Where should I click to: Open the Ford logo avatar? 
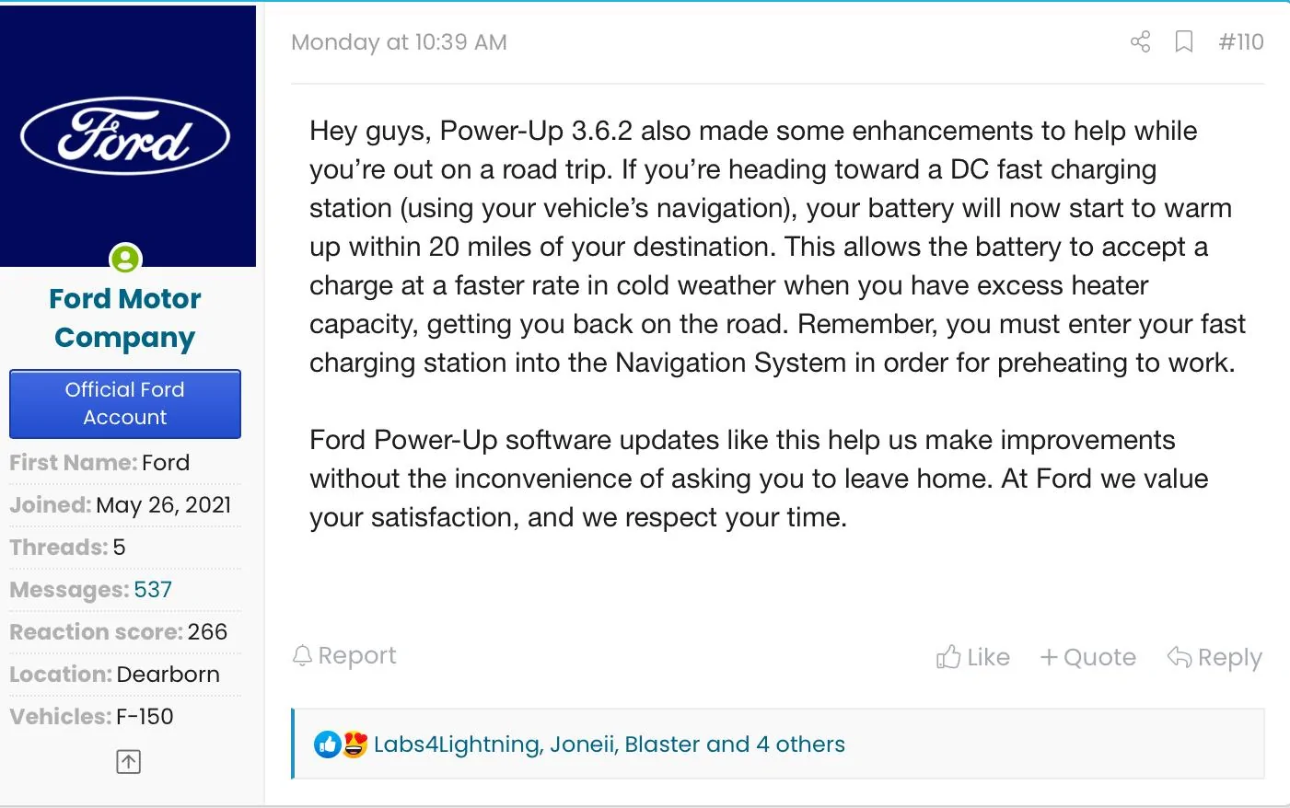pyautogui.click(x=127, y=136)
